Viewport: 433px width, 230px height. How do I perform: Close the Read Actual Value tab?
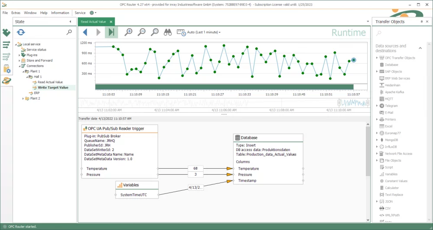(x=111, y=22)
